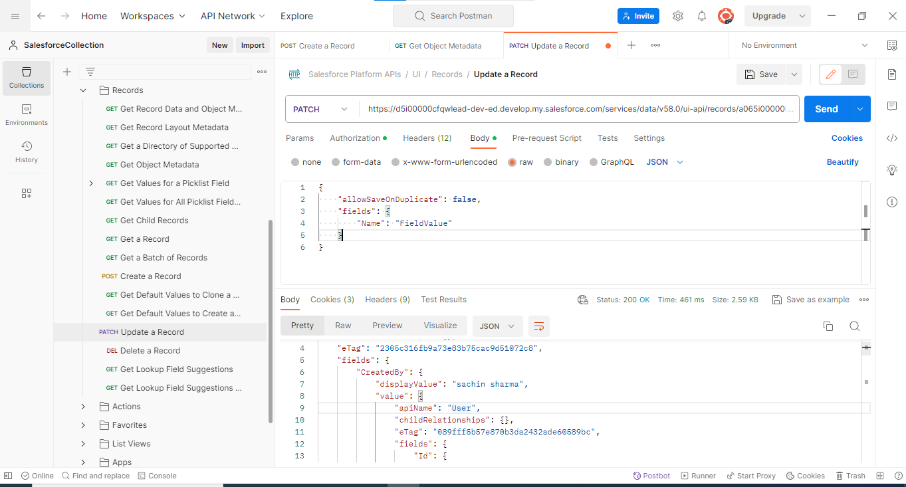Open a new request tab with plus
Viewport: 906px width, 487px height.
coord(631,45)
